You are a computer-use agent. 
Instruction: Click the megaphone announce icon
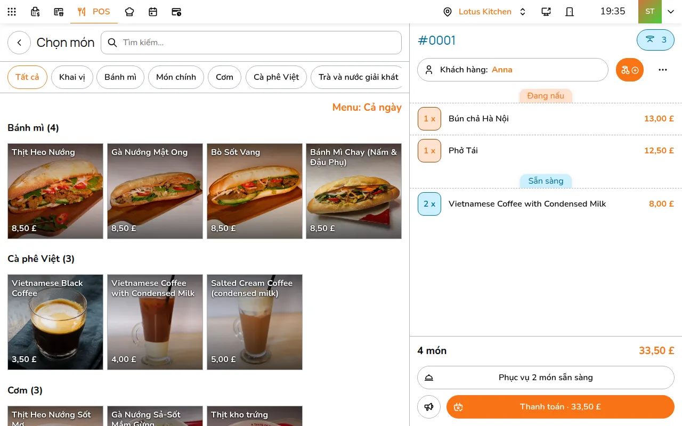(429, 407)
